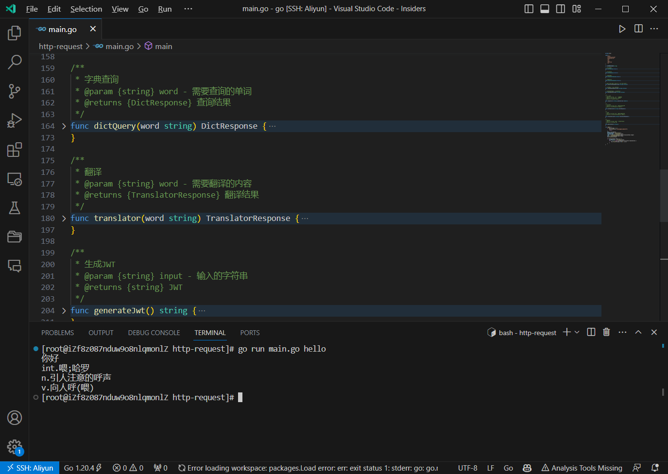Open the hidden menus ellipsis in menu bar
668x474 pixels.
[188, 9]
